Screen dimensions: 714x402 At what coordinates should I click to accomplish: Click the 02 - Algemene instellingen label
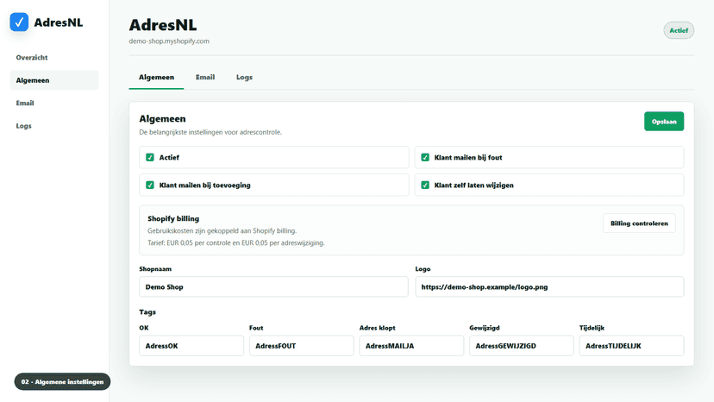[62, 381]
